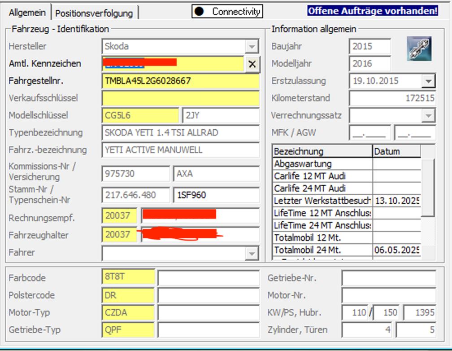Screen dimensions: 452x351
Task: Expand the Fahrer dropdown list
Action: click(252, 253)
